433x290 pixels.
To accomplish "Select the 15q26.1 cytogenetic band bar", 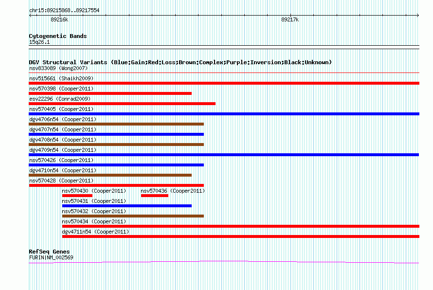I will point(224,47).
